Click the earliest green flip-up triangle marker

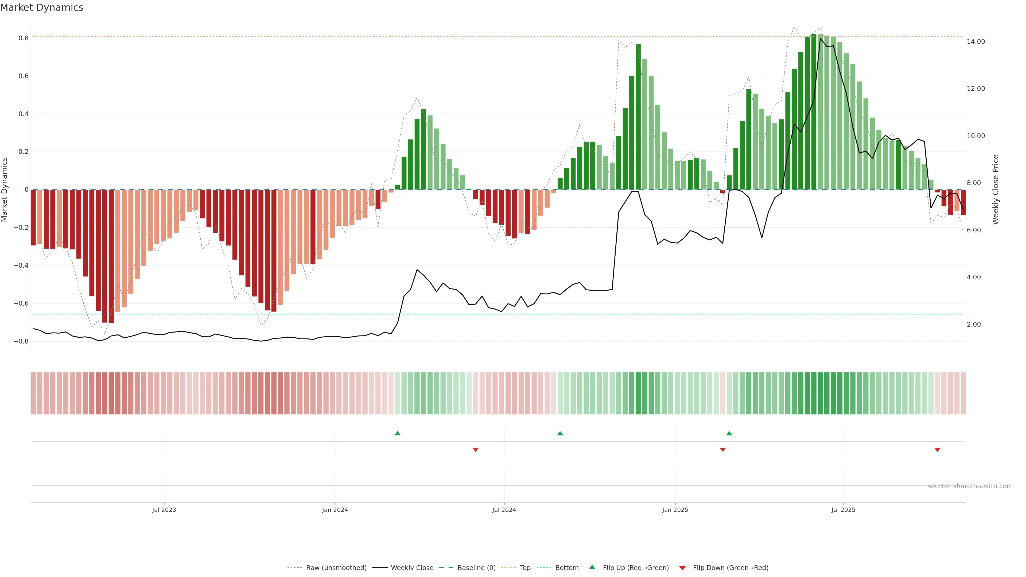coord(397,433)
